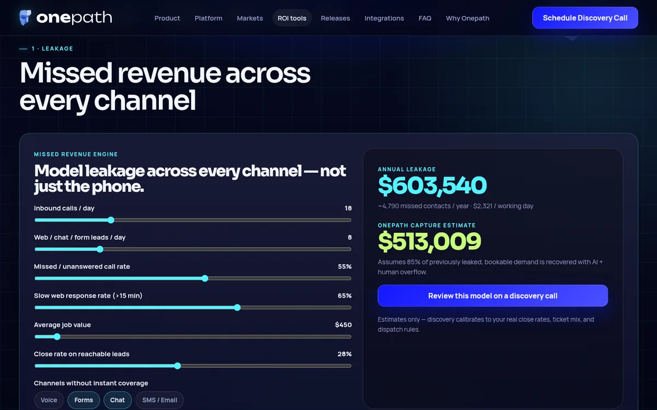Open the Platform menu item
Screen dimensions: 657x410
tap(209, 18)
